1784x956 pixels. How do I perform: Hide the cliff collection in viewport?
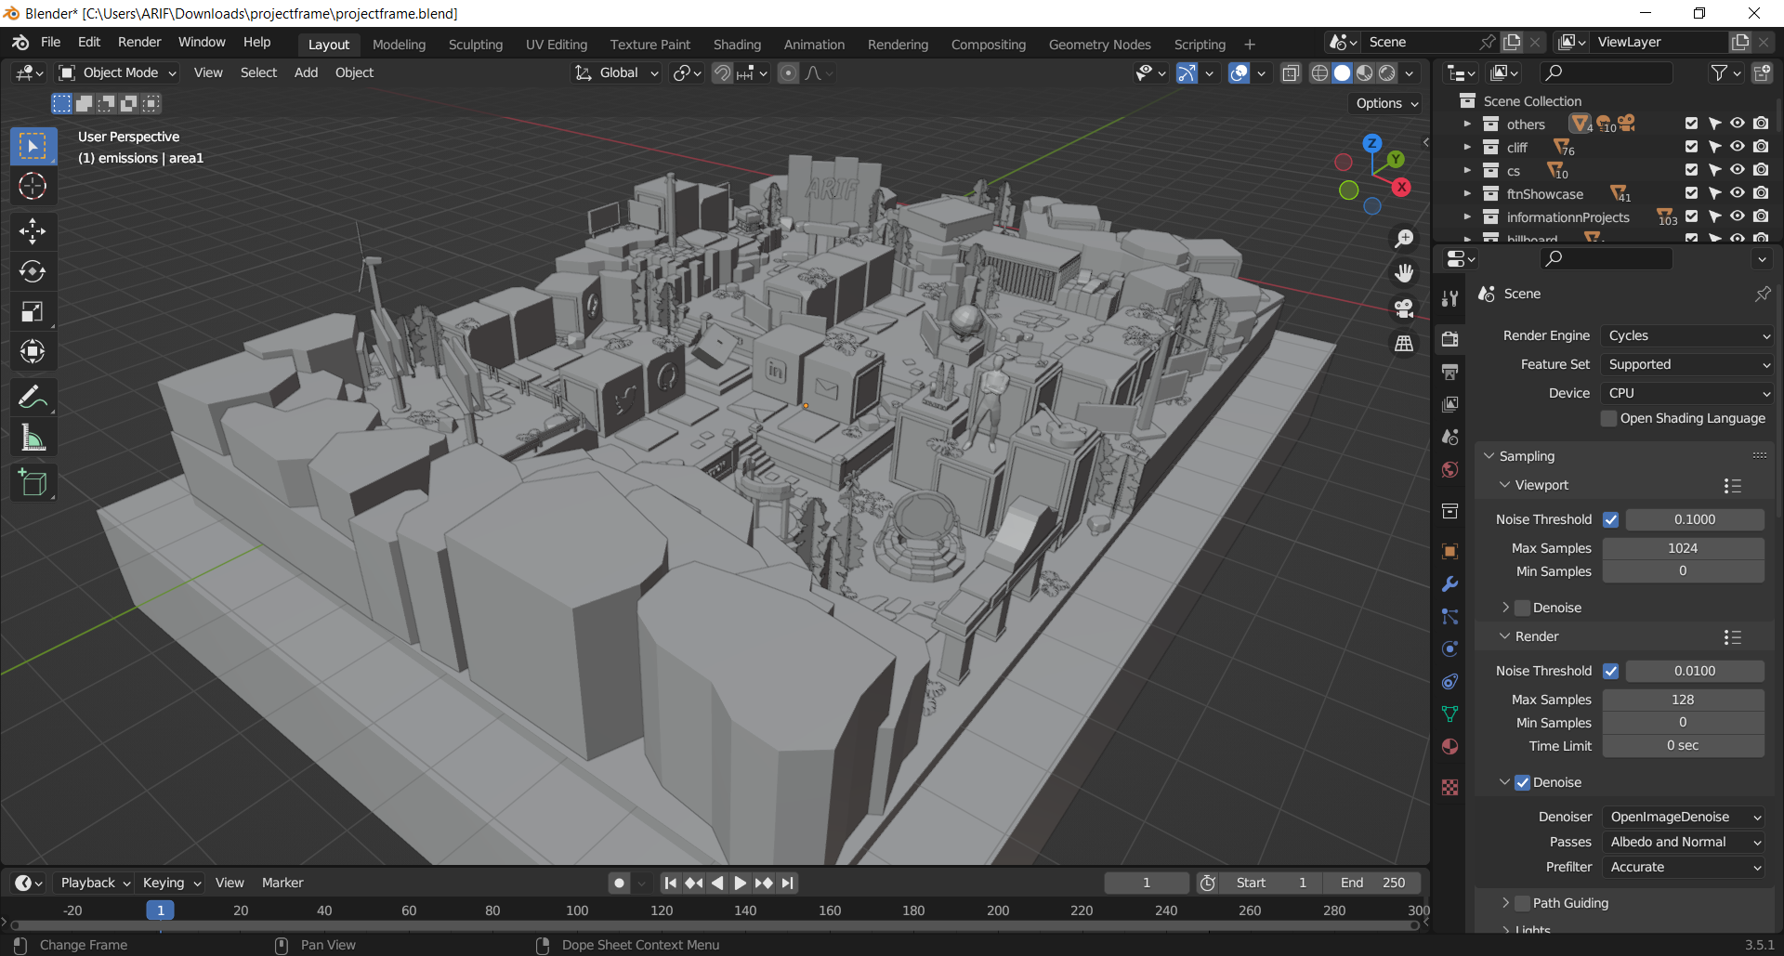click(x=1737, y=147)
